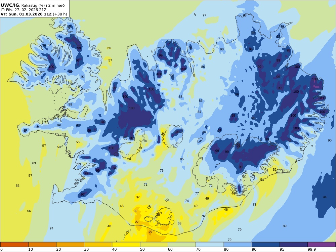Image resolution: width=336 pixels, height=252 pixels.
Task: Click legend tick label "0"
Action: pyautogui.click(x=1, y=249)
